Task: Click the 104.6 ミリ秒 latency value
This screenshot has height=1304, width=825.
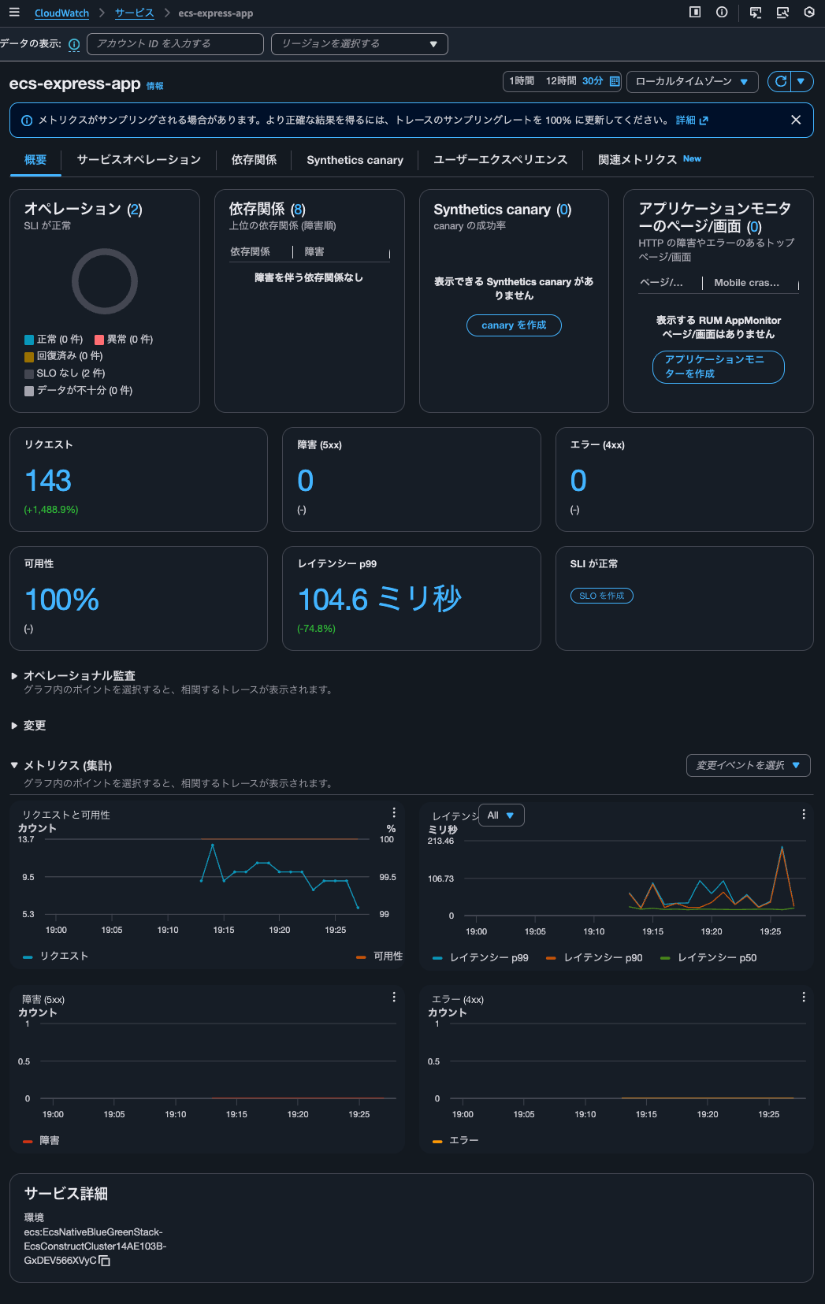Action: point(380,600)
